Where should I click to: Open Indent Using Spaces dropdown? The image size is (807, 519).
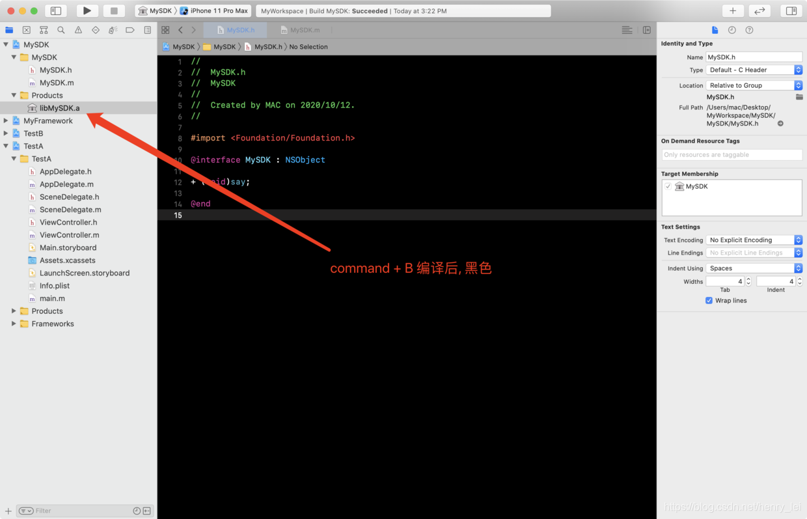(754, 268)
